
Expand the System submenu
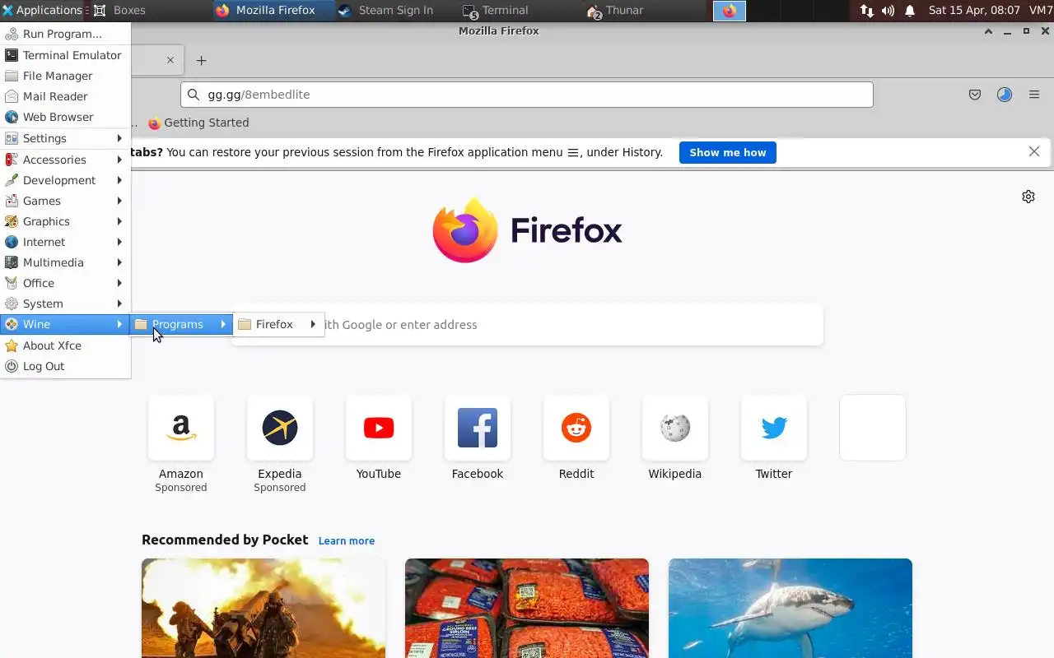(65, 304)
